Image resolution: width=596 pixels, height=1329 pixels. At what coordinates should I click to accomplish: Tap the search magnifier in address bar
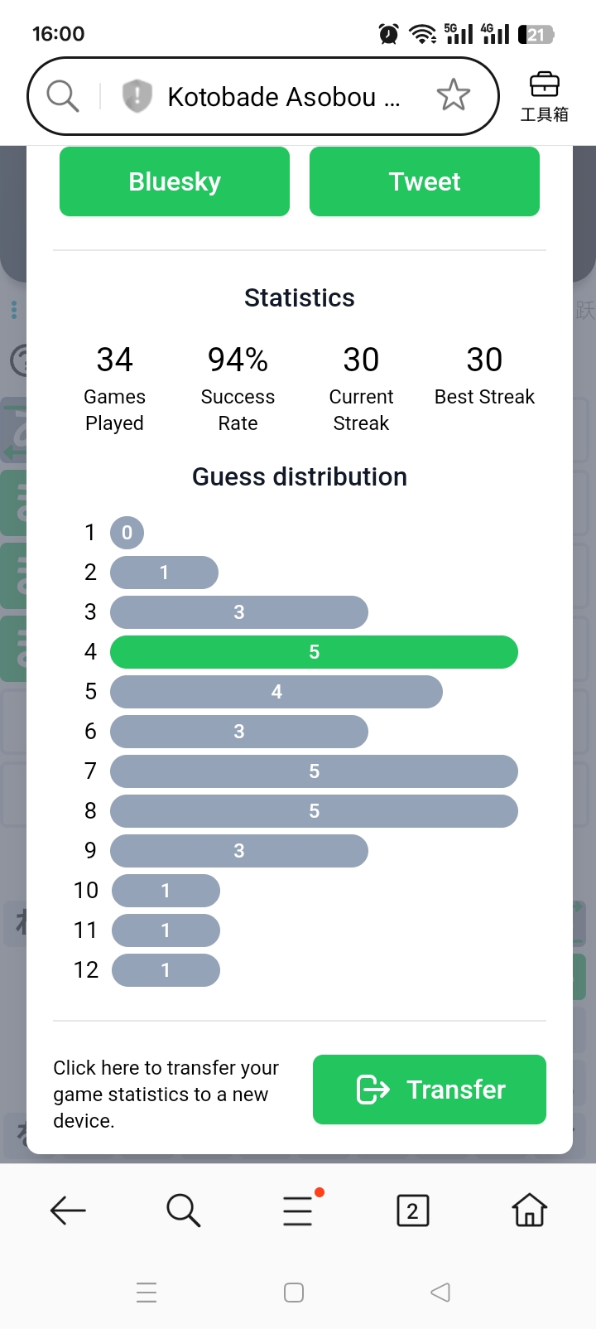pos(63,96)
